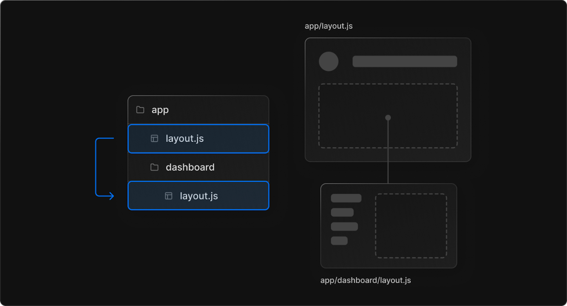This screenshot has height=306, width=567.
Task: Open the app/dashboard/layout.js label link
Action: [366, 280]
